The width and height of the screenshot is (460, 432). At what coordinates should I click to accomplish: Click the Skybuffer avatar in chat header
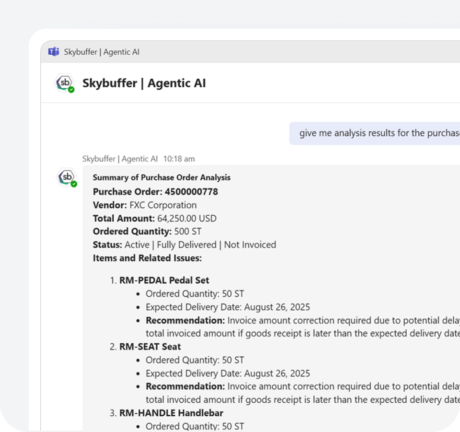[x=64, y=83]
